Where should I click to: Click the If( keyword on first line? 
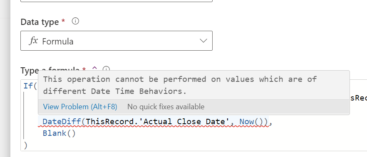tap(30, 86)
